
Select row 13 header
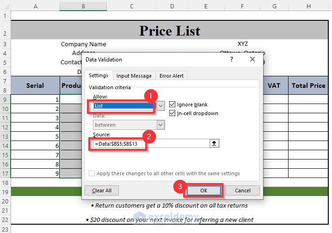tap(5, 136)
